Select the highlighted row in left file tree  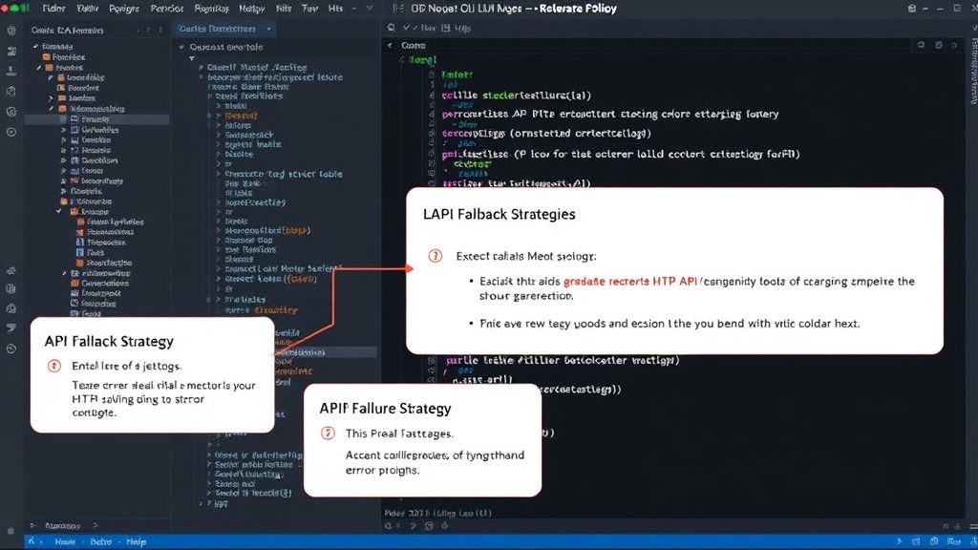click(x=96, y=119)
